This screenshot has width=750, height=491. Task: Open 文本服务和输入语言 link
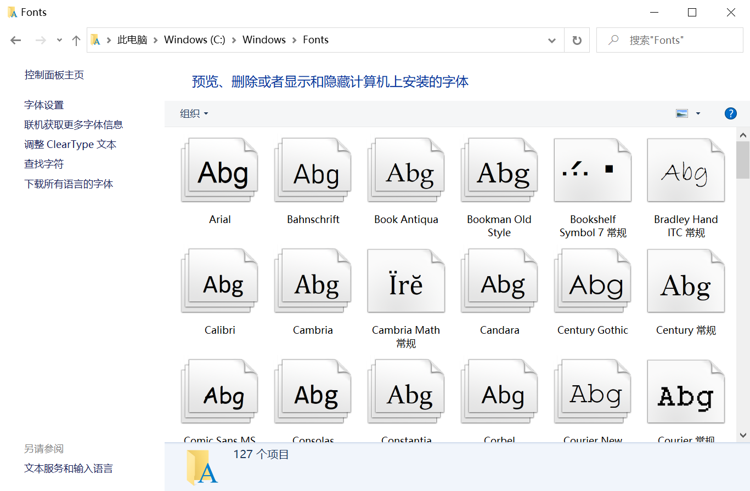click(x=69, y=469)
